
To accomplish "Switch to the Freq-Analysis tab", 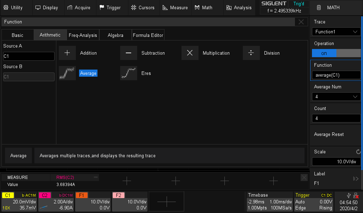I will 83,35.
